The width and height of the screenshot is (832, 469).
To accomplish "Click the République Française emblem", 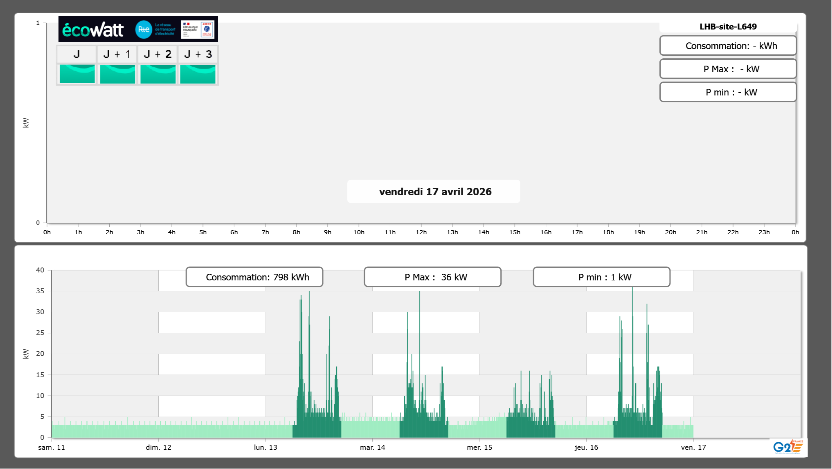I will pyautogui.click(x=190, y=29).
